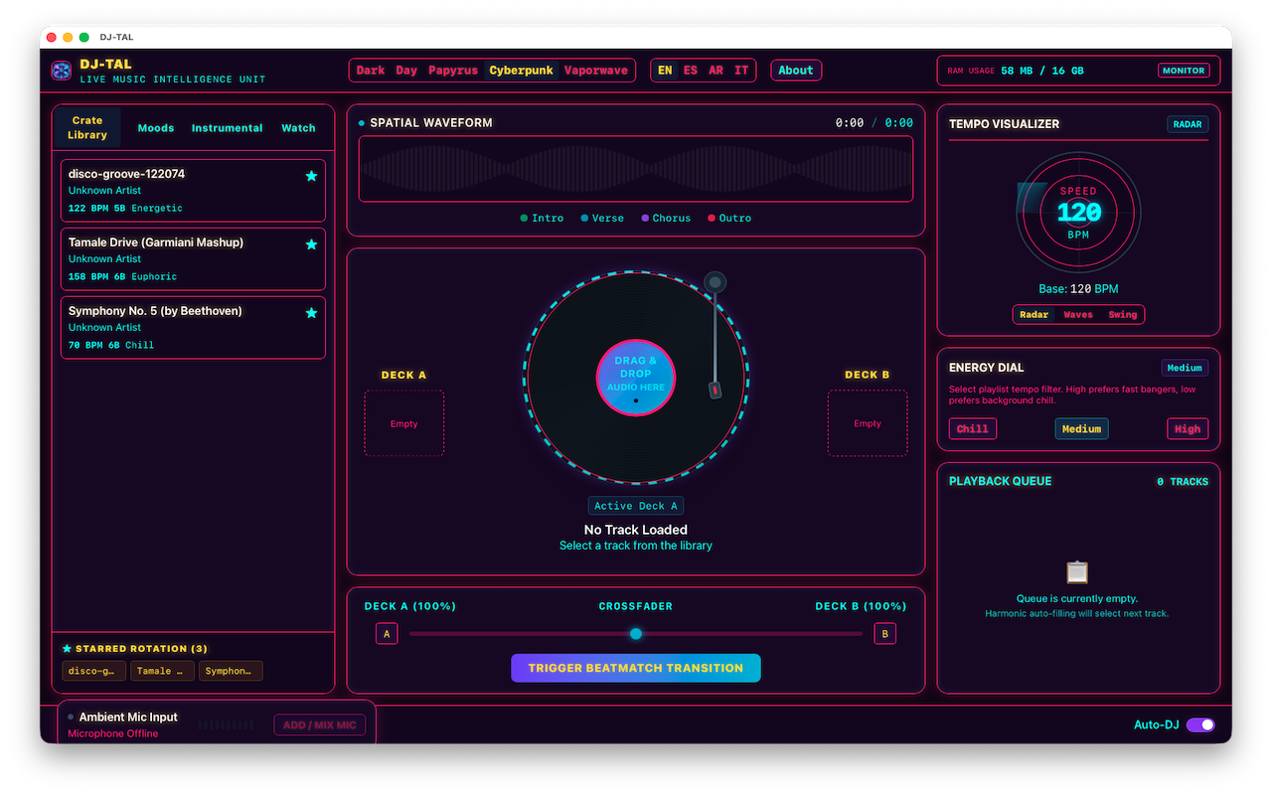The width and height of the screenshot is (1272, 795).
Task: Select Radar visualizer mode option
Action: 1034,315
